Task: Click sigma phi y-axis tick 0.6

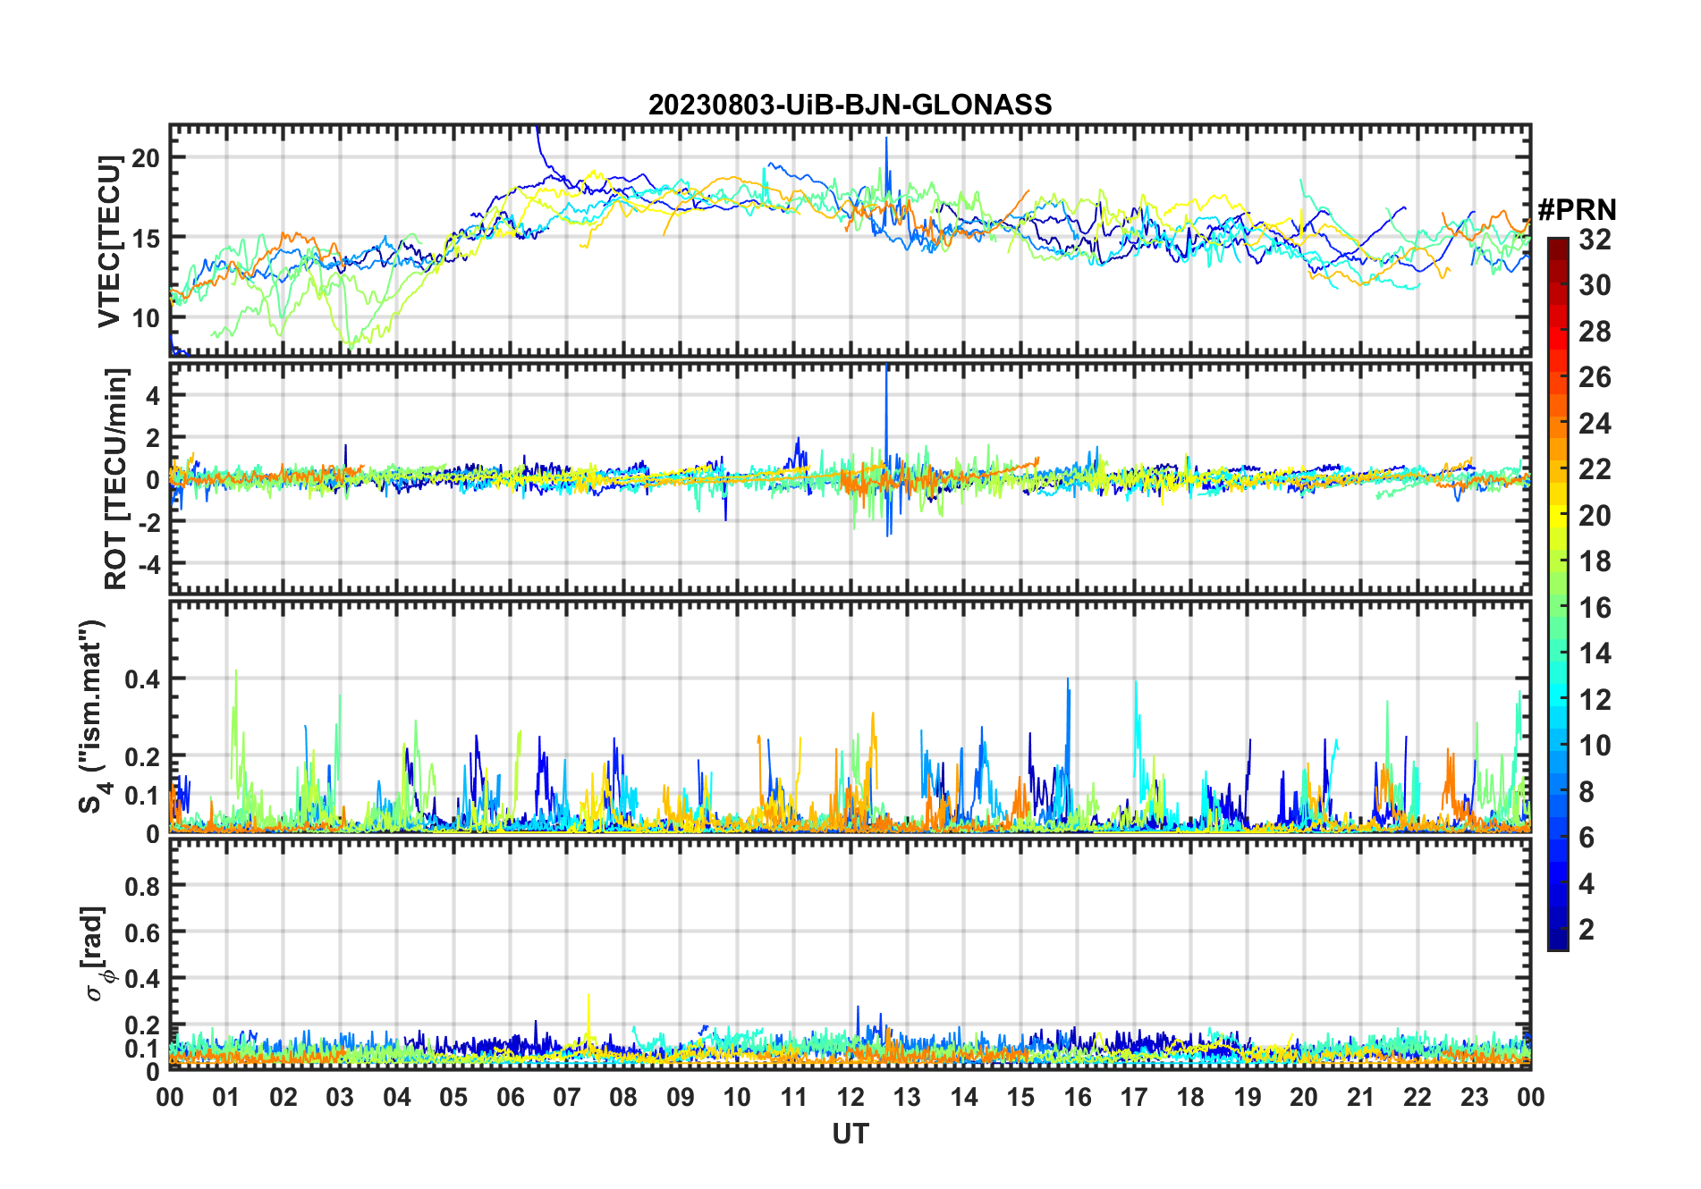Action: click(142, 932)
